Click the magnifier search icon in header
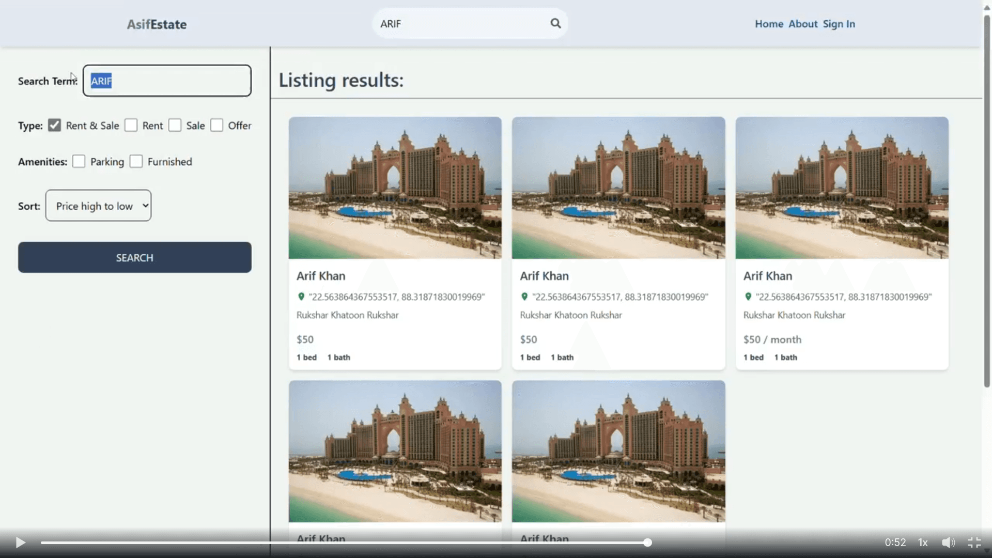The width and height of the screenshot is (992, 558). [x=555, y=23]
